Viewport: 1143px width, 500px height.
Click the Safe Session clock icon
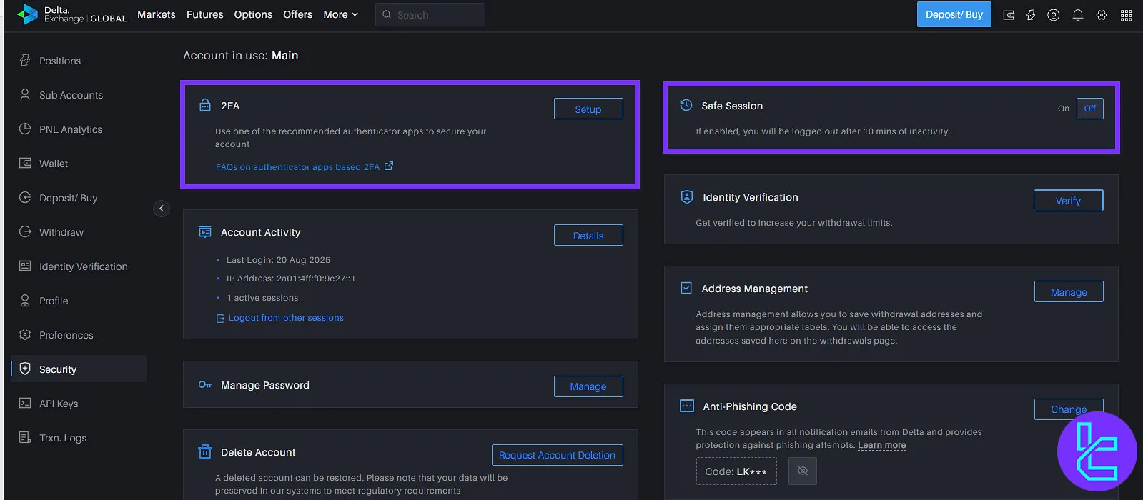(x=686, y=105)
